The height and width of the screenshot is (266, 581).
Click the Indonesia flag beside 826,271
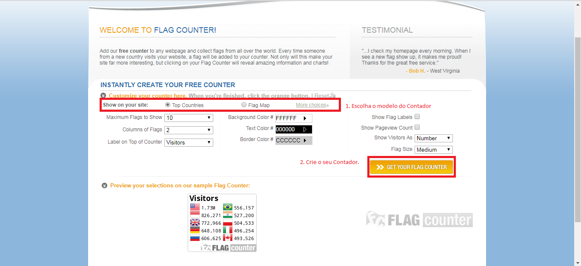point(195,215)
